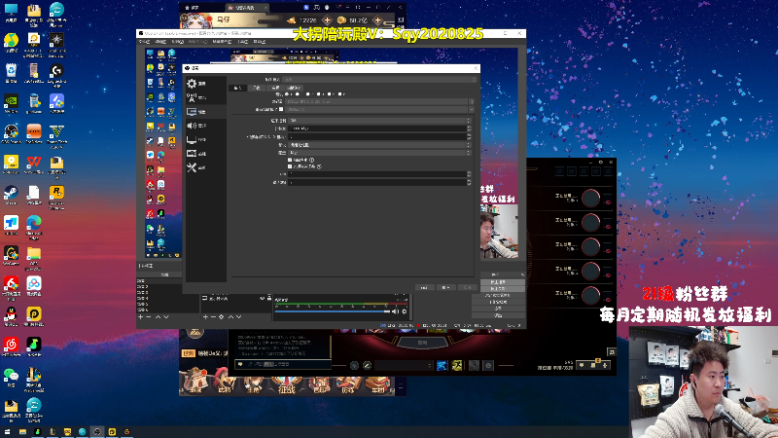Expand Output Mode dropdown at top
This screenshot has width=778, height=438.
point(379,80)
